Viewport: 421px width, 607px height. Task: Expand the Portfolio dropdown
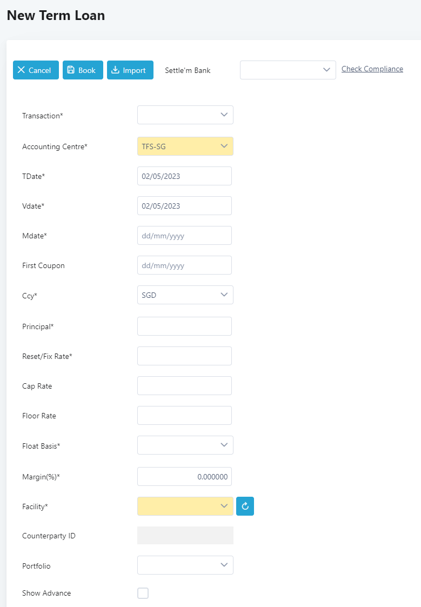185,565
